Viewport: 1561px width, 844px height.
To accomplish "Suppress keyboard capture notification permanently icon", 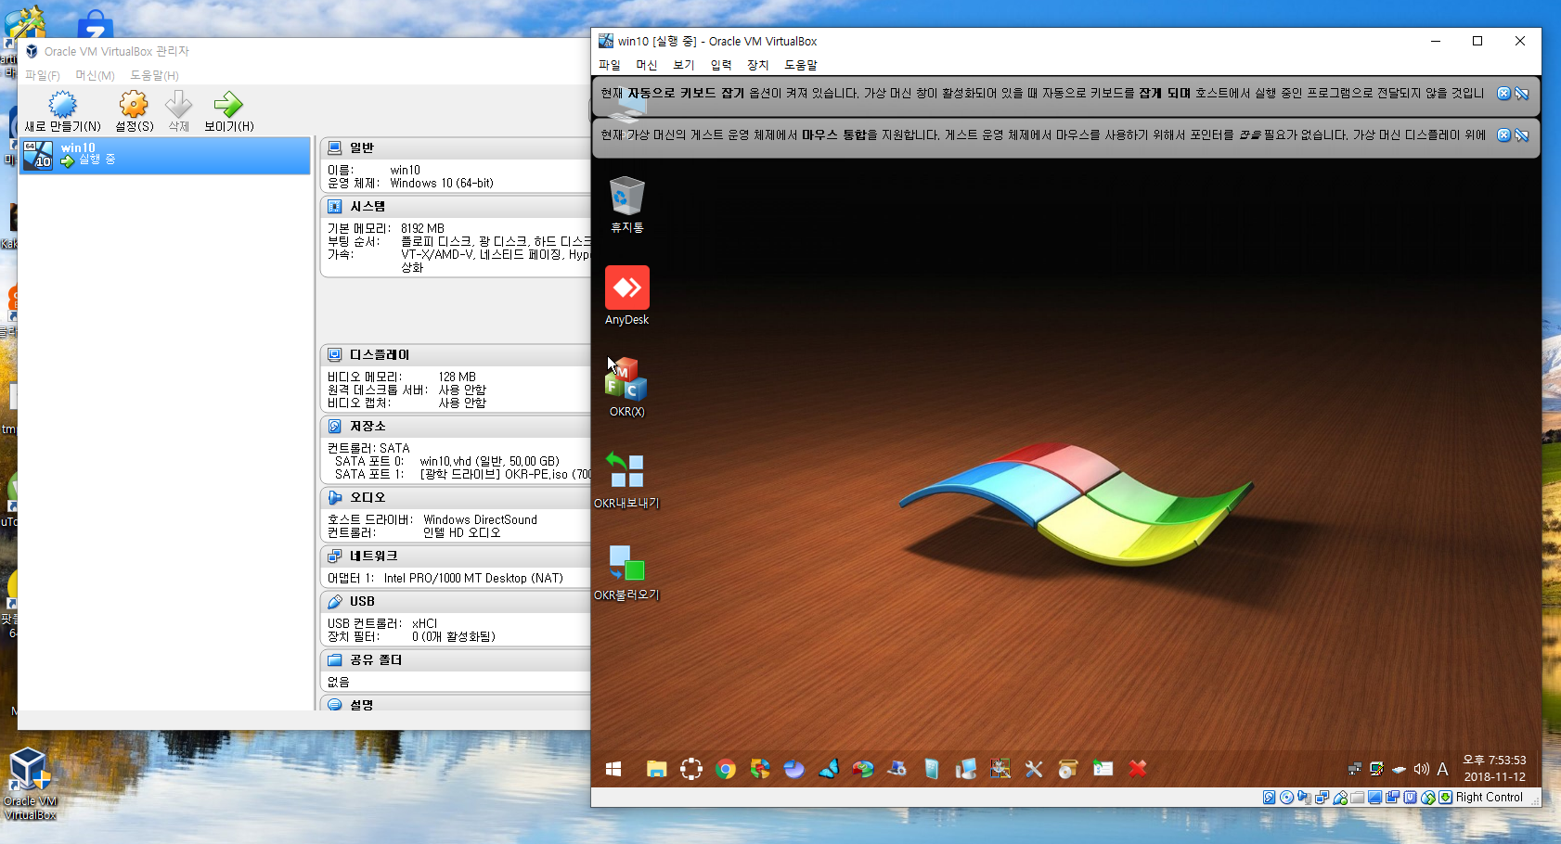I will click(x=1522, y=94).
